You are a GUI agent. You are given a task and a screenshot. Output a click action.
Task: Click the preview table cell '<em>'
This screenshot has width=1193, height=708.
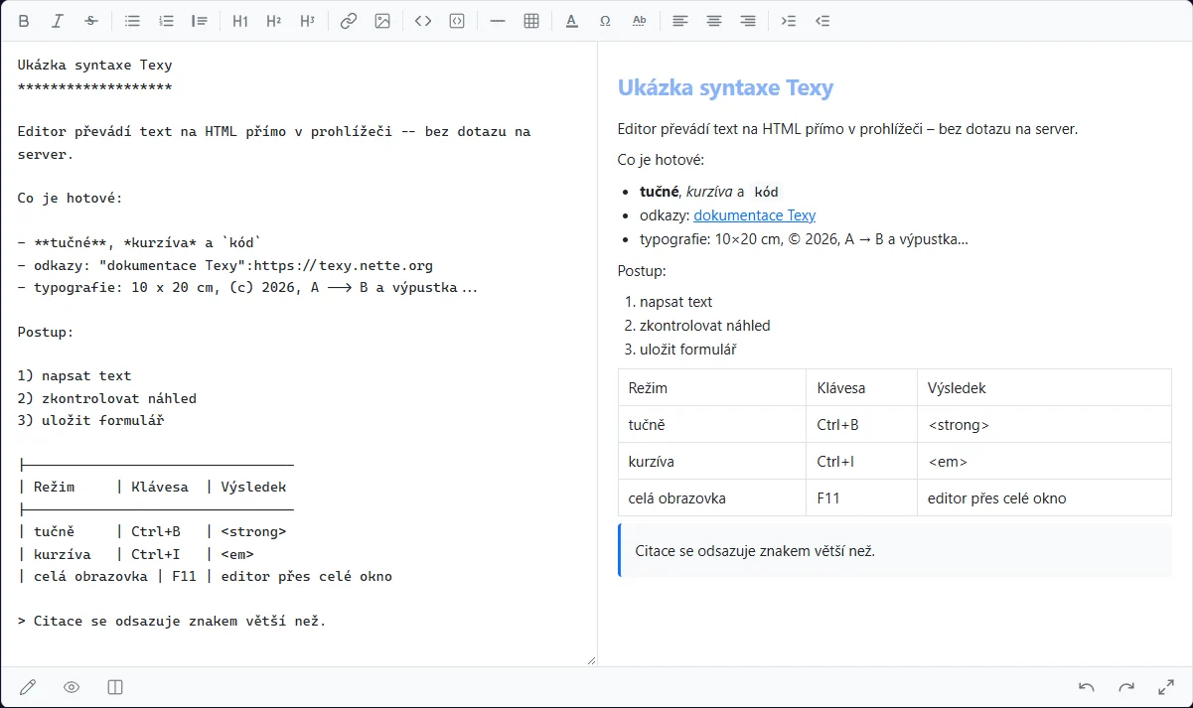(1044, 461)
